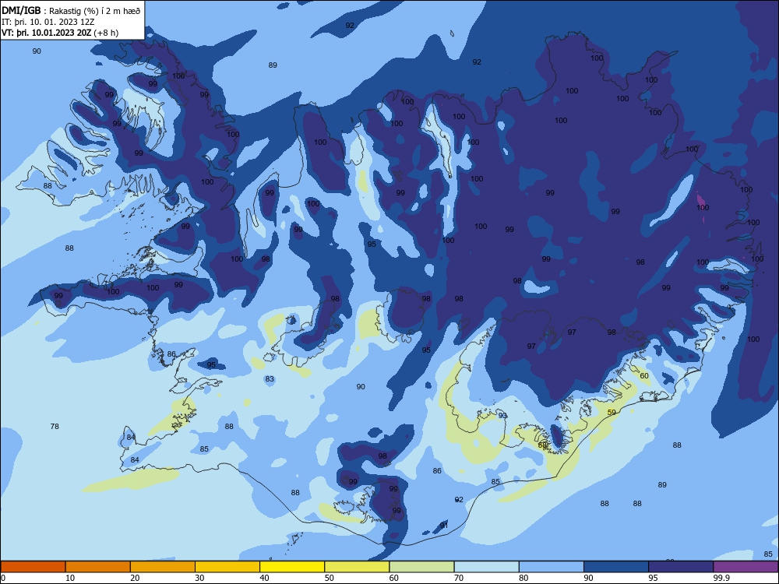779x584 pixels.
Task: Select the 'IT: þri. 10. 01. 2023 12Z' line
Action: pyautogui.click(x=48, y=22)
